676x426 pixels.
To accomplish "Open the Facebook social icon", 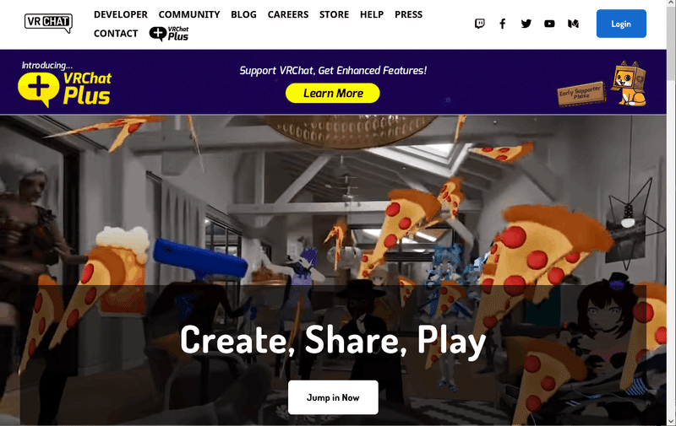I will click(x=502, y=24).
